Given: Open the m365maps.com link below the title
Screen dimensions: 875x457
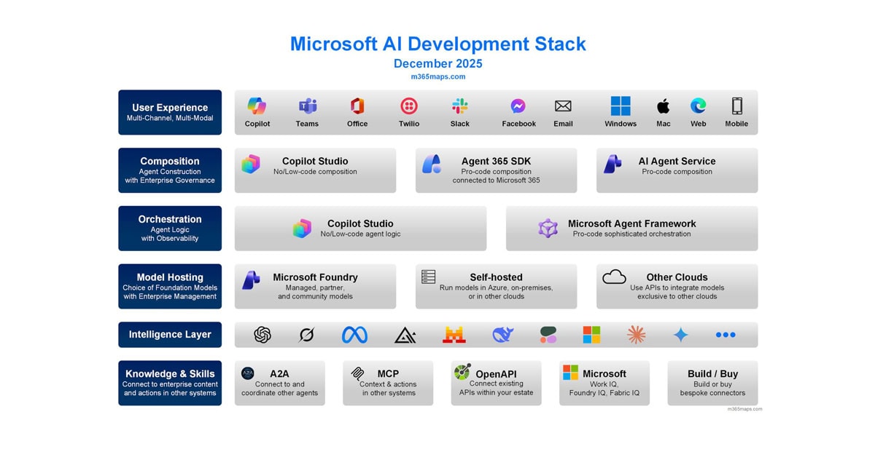Looking at the screenshot, I should [437, 76].
